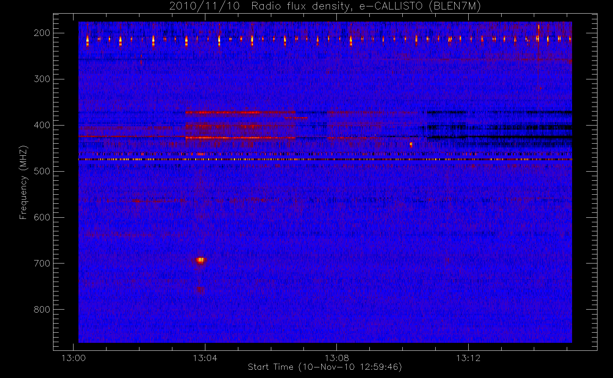Click the plot title mentioning e-CALLISTO (BLEN7M)
Image resolution: width=613 pixels, height=378 pixels.
325,6
